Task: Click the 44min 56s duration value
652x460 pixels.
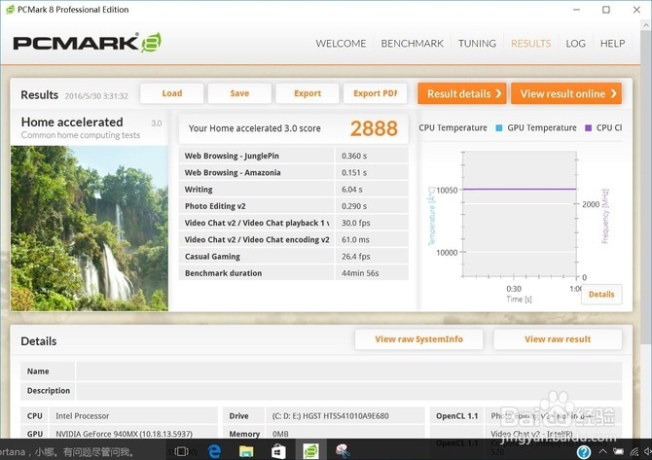Action: (x=360, y=273)
